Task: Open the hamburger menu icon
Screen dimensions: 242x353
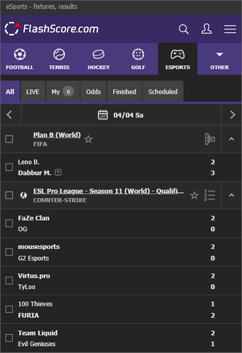Action: pos(230,29)
